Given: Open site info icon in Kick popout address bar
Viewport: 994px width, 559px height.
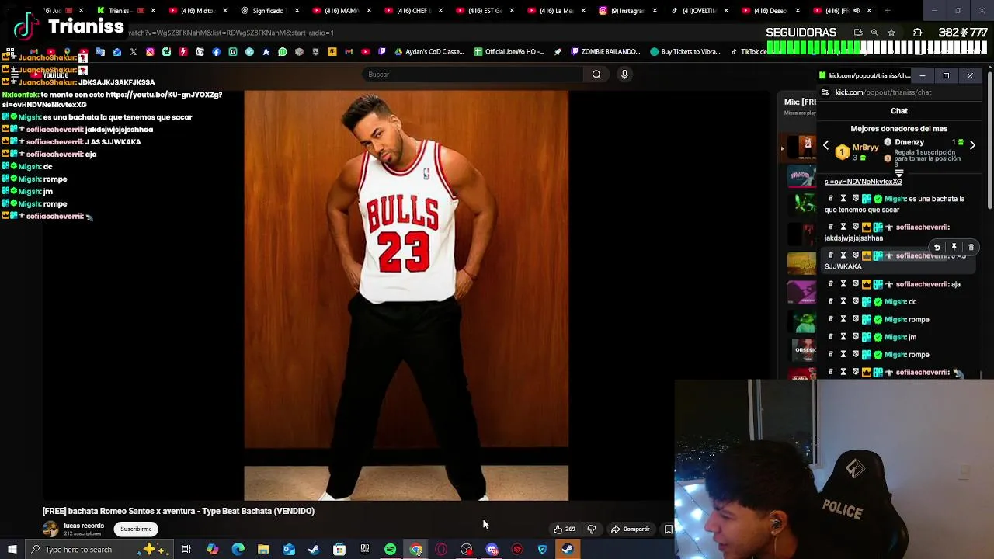Looking at the screenshot, I should click(825, 92).
